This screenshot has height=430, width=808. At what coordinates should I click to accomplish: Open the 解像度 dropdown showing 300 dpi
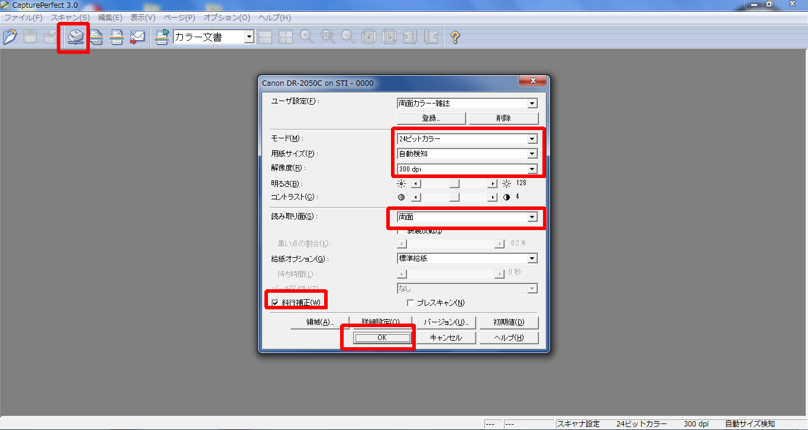(467, 169)
